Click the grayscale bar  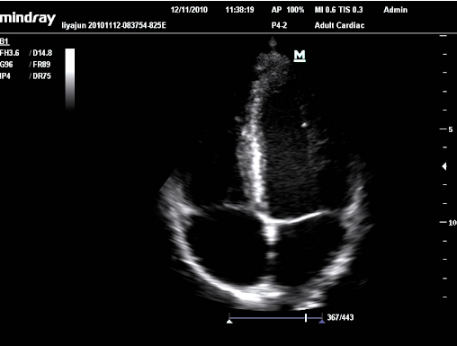tap(70, 79)
